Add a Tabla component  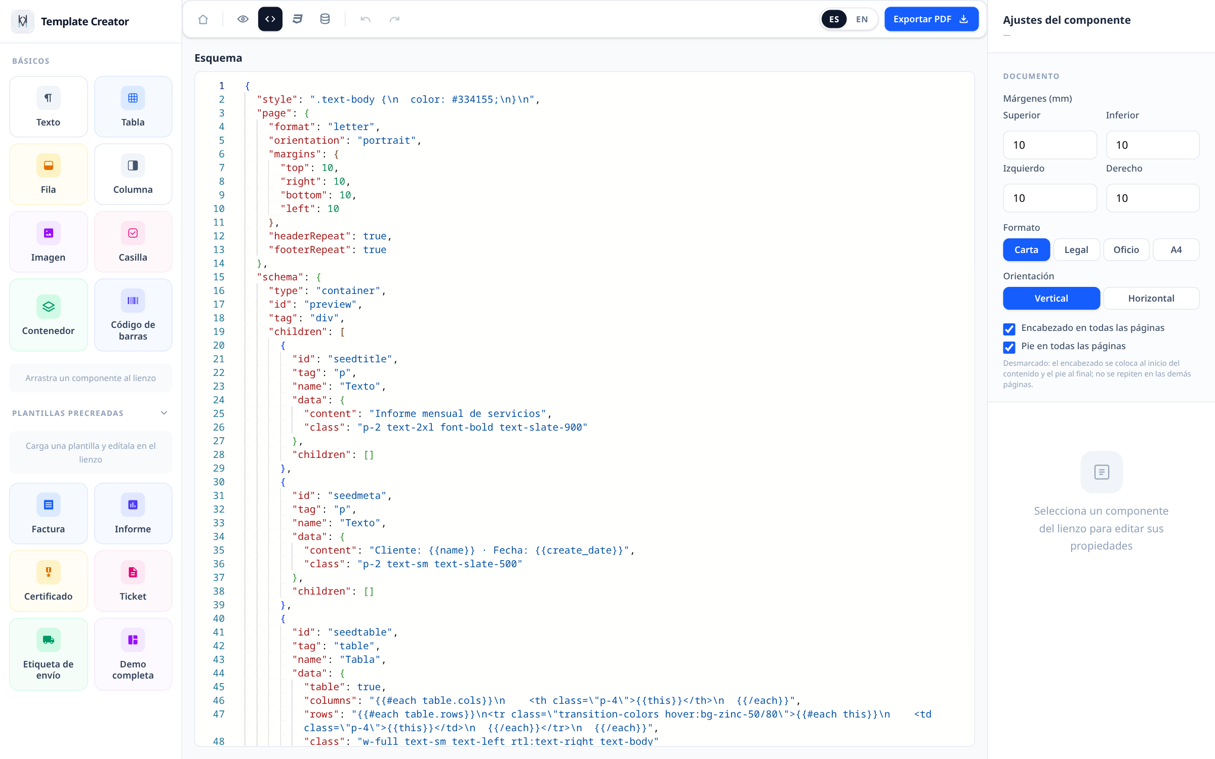point(133,107)
